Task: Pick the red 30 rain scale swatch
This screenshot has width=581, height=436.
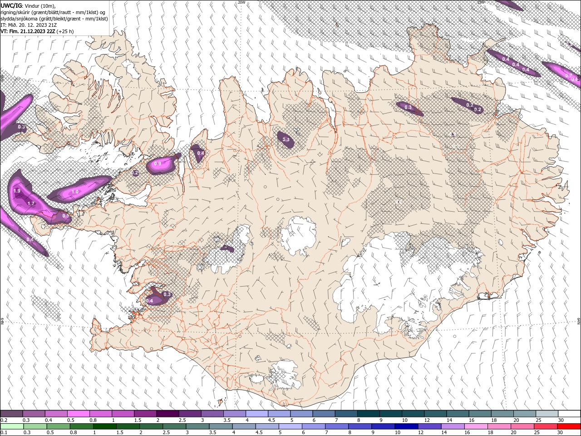Action: [569, 426]
